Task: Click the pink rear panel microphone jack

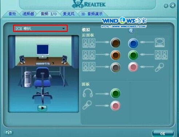Action: point(133,67)
